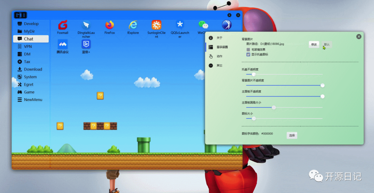Select MyDir menu category
This screenshot has height=193, width=374.
31,31
